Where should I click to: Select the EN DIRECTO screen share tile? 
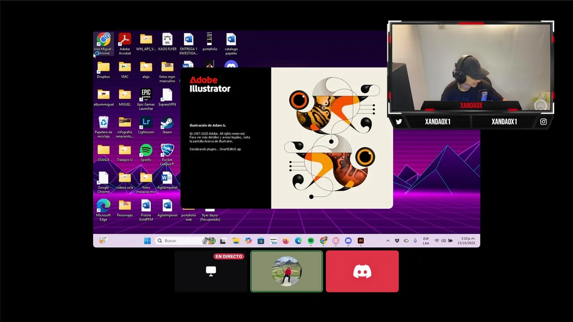(x=211, y=271)
